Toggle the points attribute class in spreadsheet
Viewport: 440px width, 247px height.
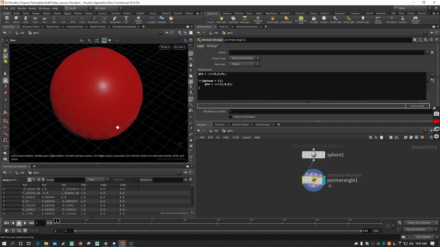pos(30,179)
